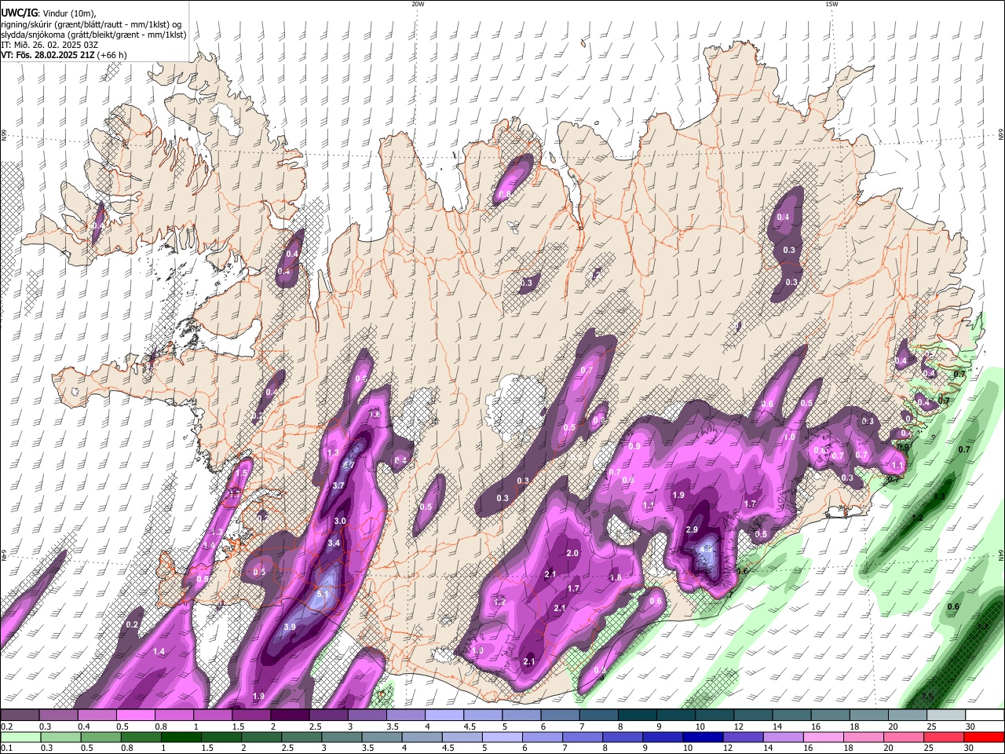
Task: Pick the darkest purple swatch at 2 in upper legend
Action: coord(290,715)
